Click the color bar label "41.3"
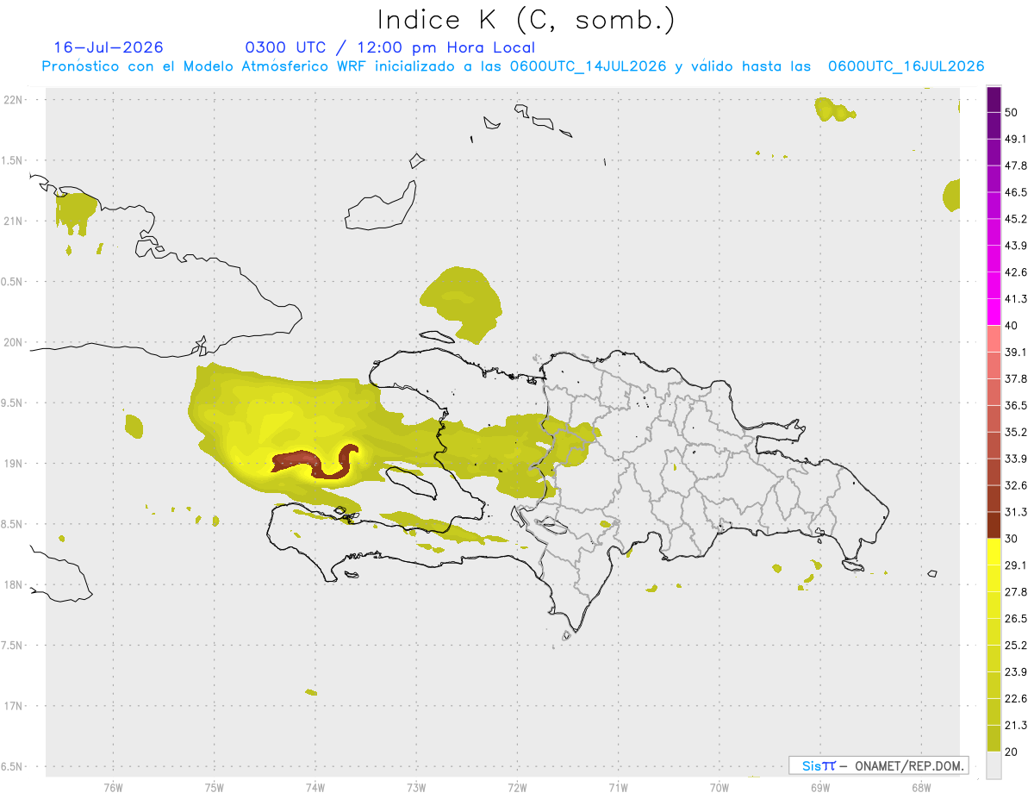Screen dimensions: 1034x799 (x=1016, y=299)
